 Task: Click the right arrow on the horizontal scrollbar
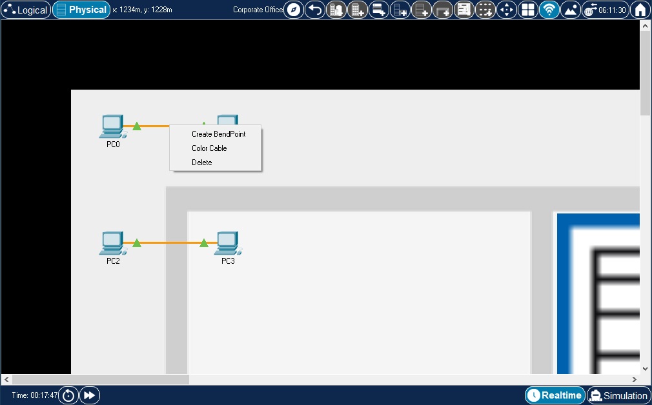coord(635,380)
